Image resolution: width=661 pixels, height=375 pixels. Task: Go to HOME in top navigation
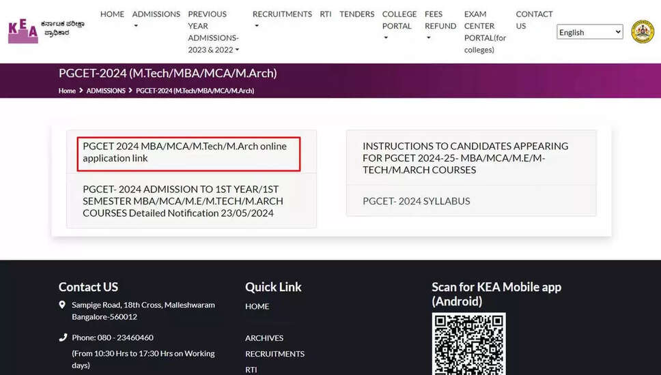(x=112, y=14)
